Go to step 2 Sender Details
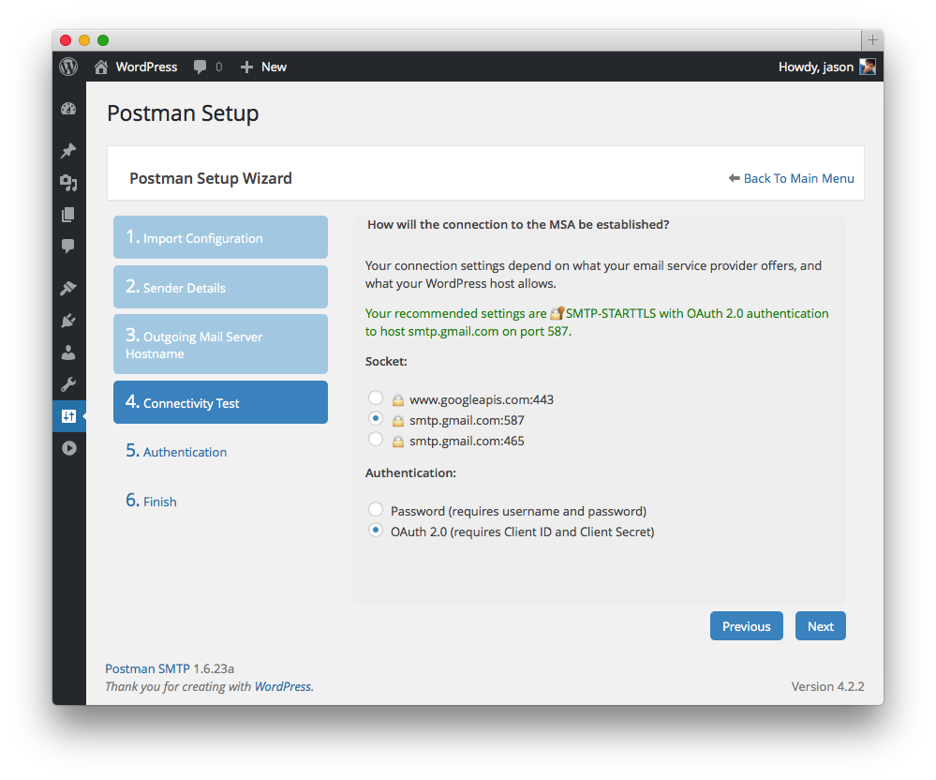Screen dimensions: 936x780 tap(220, 287)
